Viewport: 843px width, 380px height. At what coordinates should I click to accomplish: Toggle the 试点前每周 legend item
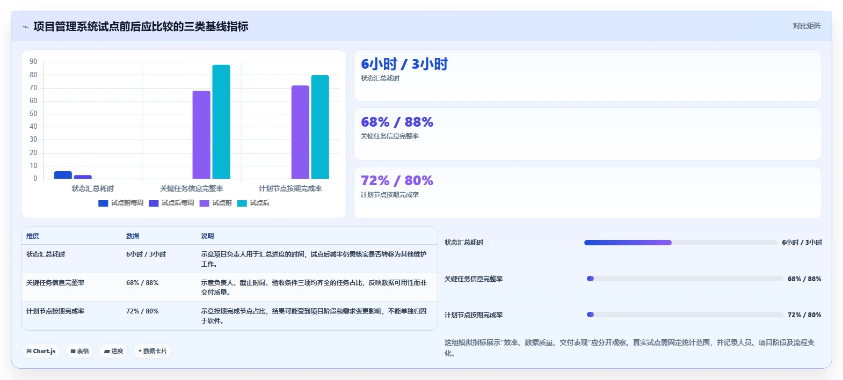pos(121,203)
